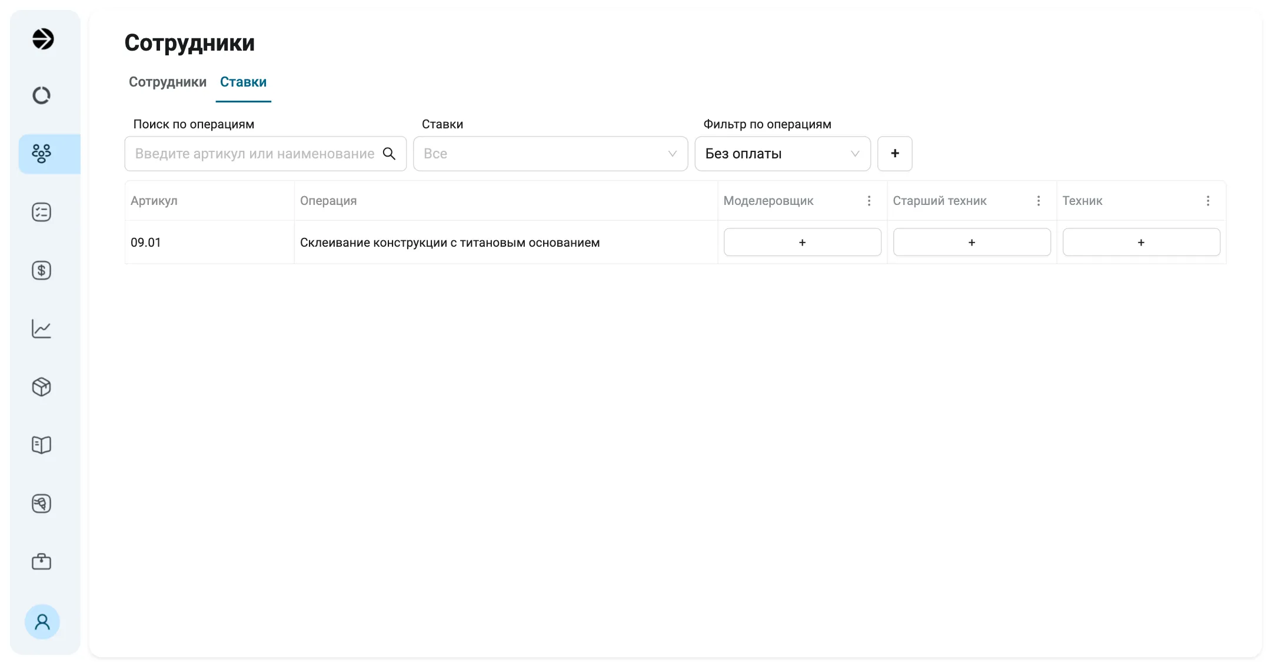Open Техник column three-dot menu
This screenshot has height=666, width=1271.
[x=1208, y=201]
